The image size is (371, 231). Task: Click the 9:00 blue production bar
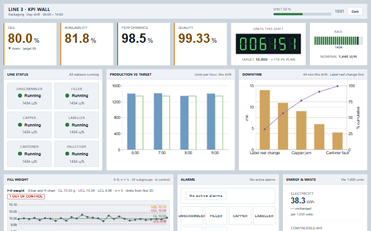tap(211, 122)
